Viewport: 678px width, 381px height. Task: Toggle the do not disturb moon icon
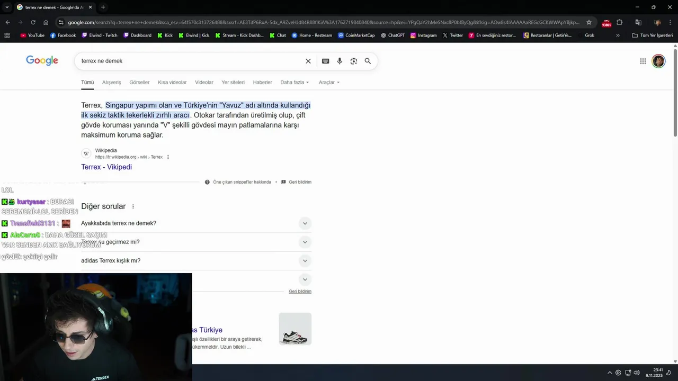pyautogui.click(x=668, y=373)
